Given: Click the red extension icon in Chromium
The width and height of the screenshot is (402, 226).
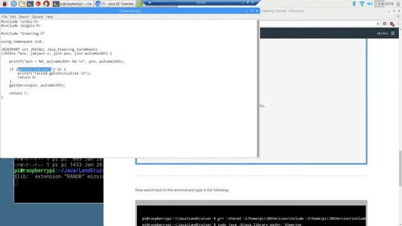Looking at the screenshot, I should pos(392,24).
